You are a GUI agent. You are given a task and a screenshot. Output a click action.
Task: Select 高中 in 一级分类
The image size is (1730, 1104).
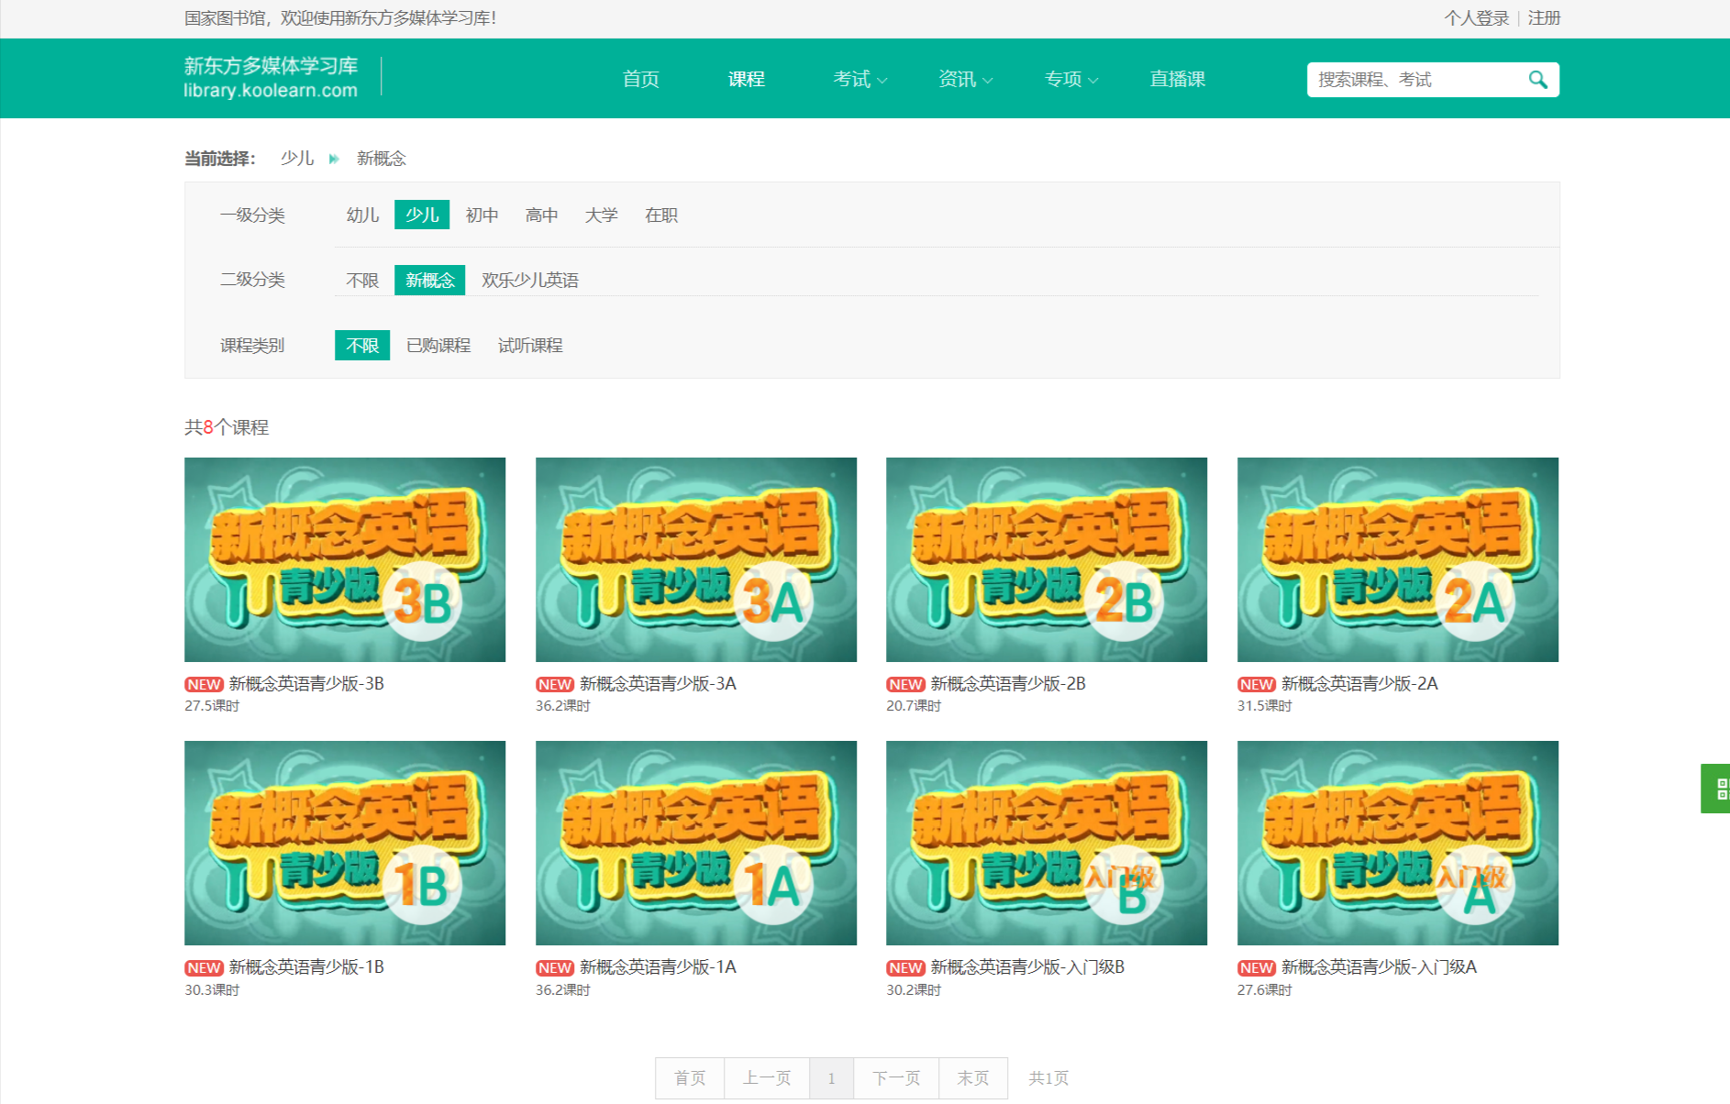tap(541, 215)
